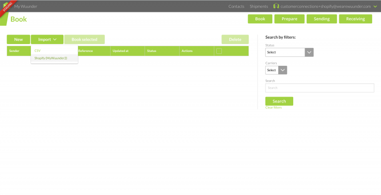Click the Clear filters link

point(274,107)
